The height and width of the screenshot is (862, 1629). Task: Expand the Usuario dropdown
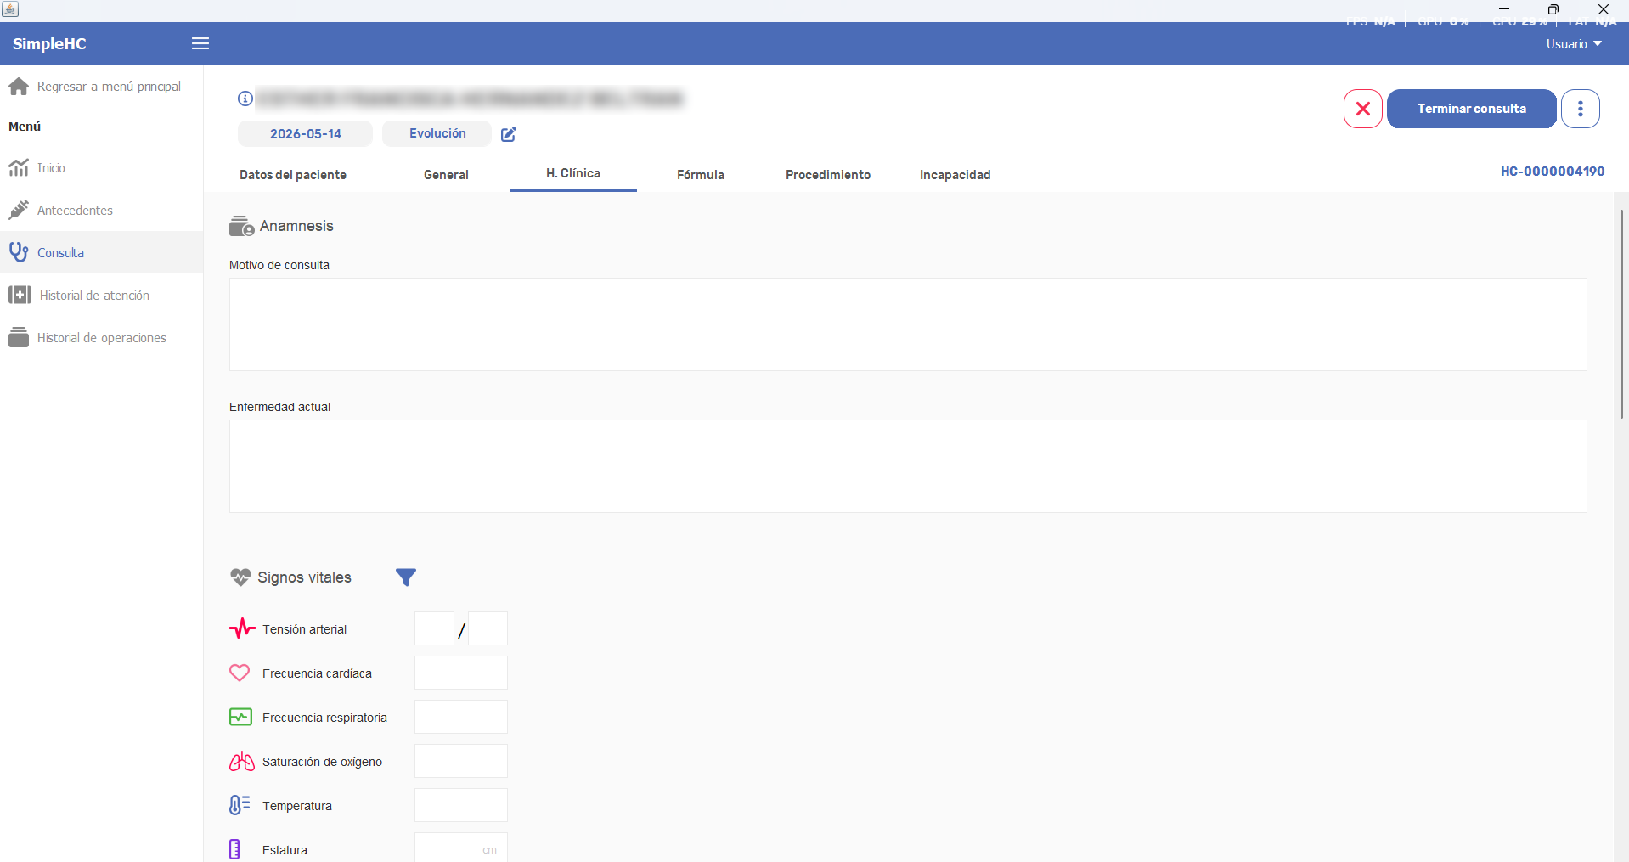[x=1574, y=44]
